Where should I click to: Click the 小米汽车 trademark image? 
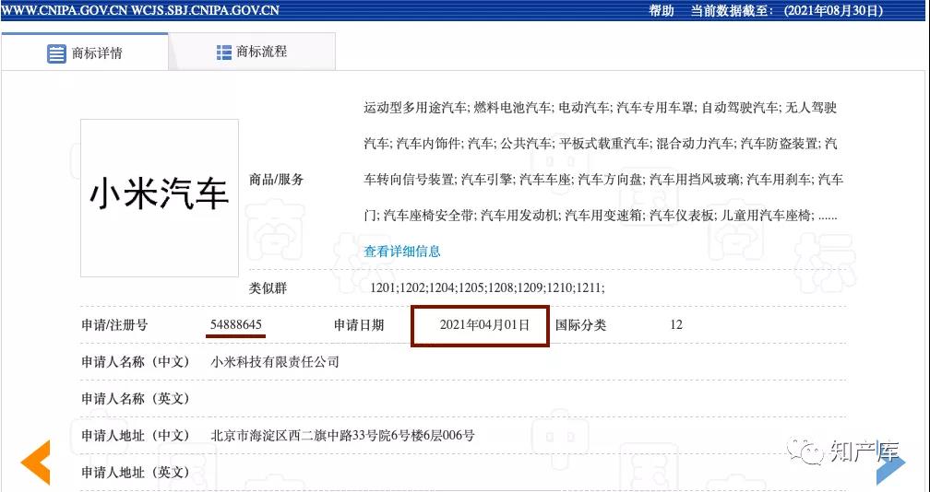(159, 197)
